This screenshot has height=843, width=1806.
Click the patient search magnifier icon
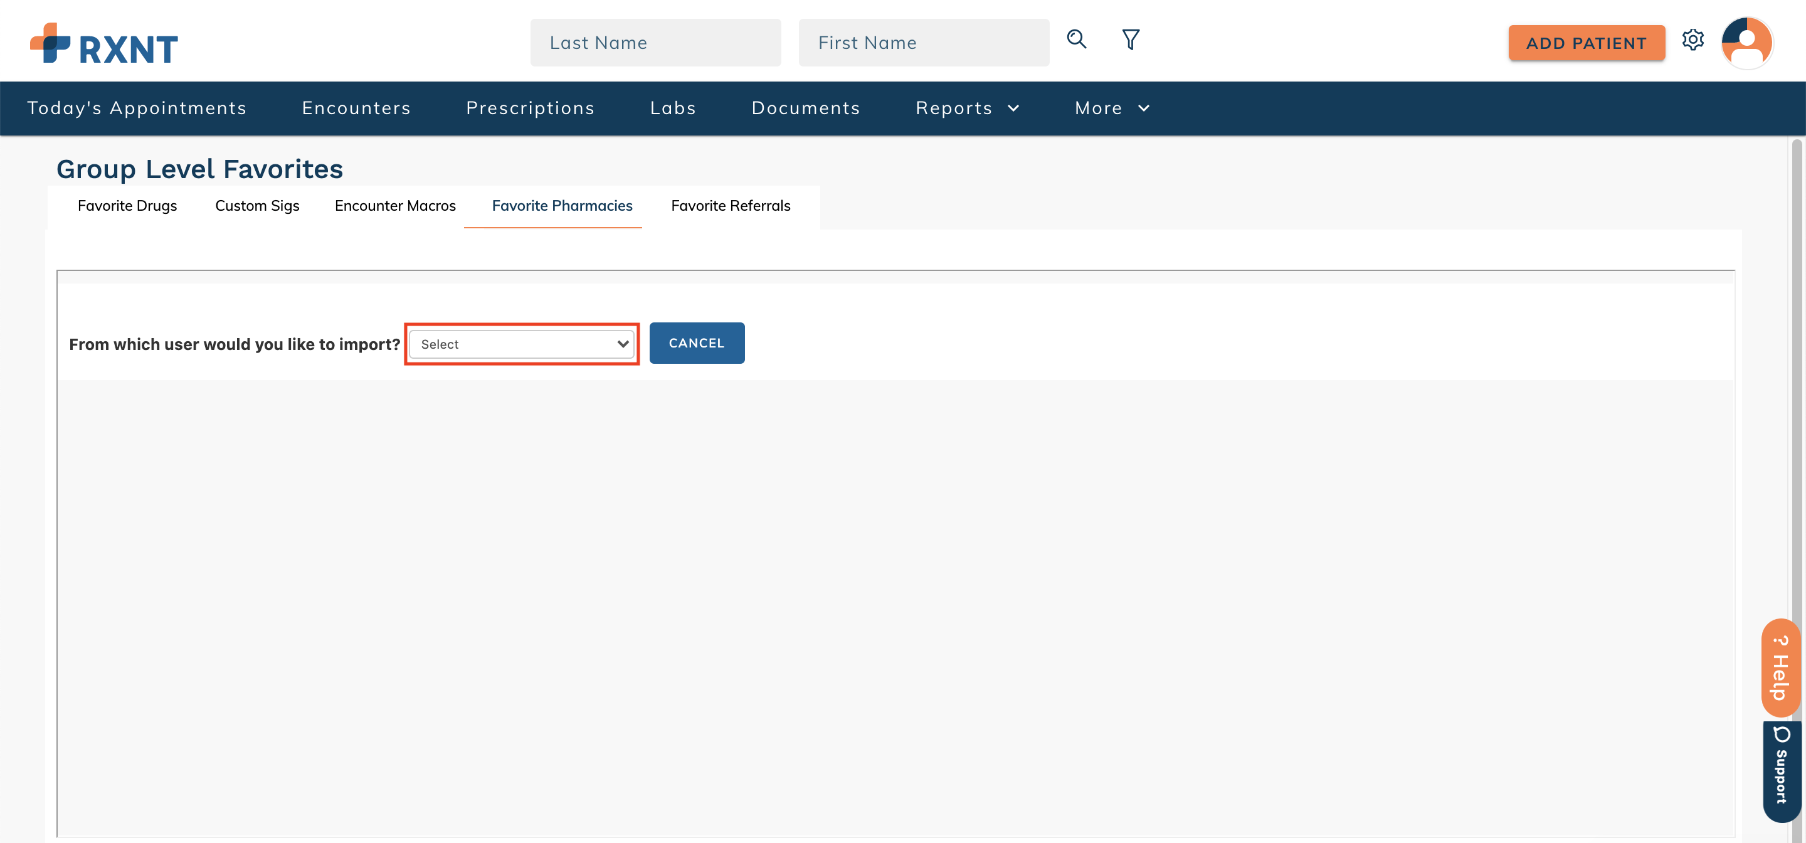1076,40
